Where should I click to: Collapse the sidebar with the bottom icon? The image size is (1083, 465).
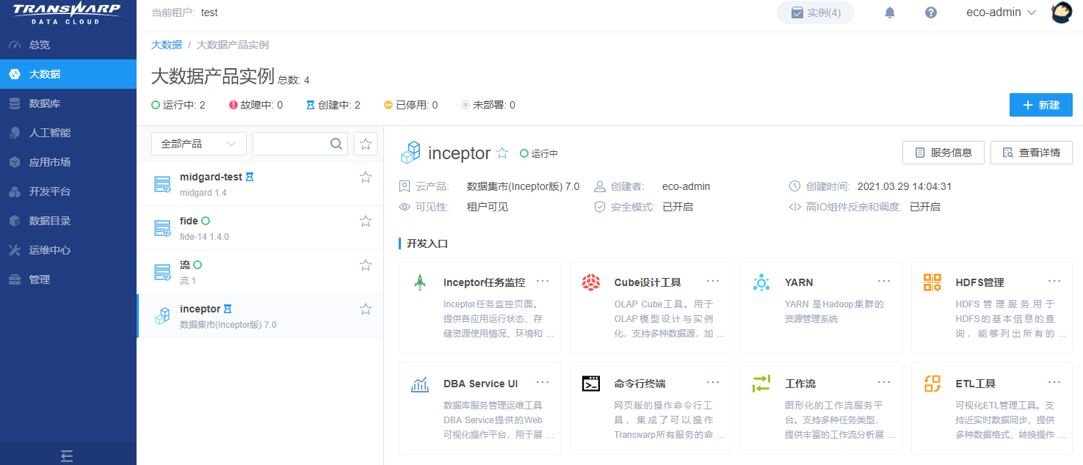pyautogui.click(x=67, y=456)
